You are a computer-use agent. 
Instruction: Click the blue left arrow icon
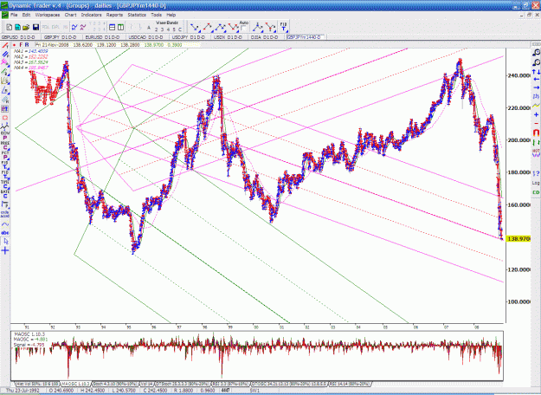536,80
